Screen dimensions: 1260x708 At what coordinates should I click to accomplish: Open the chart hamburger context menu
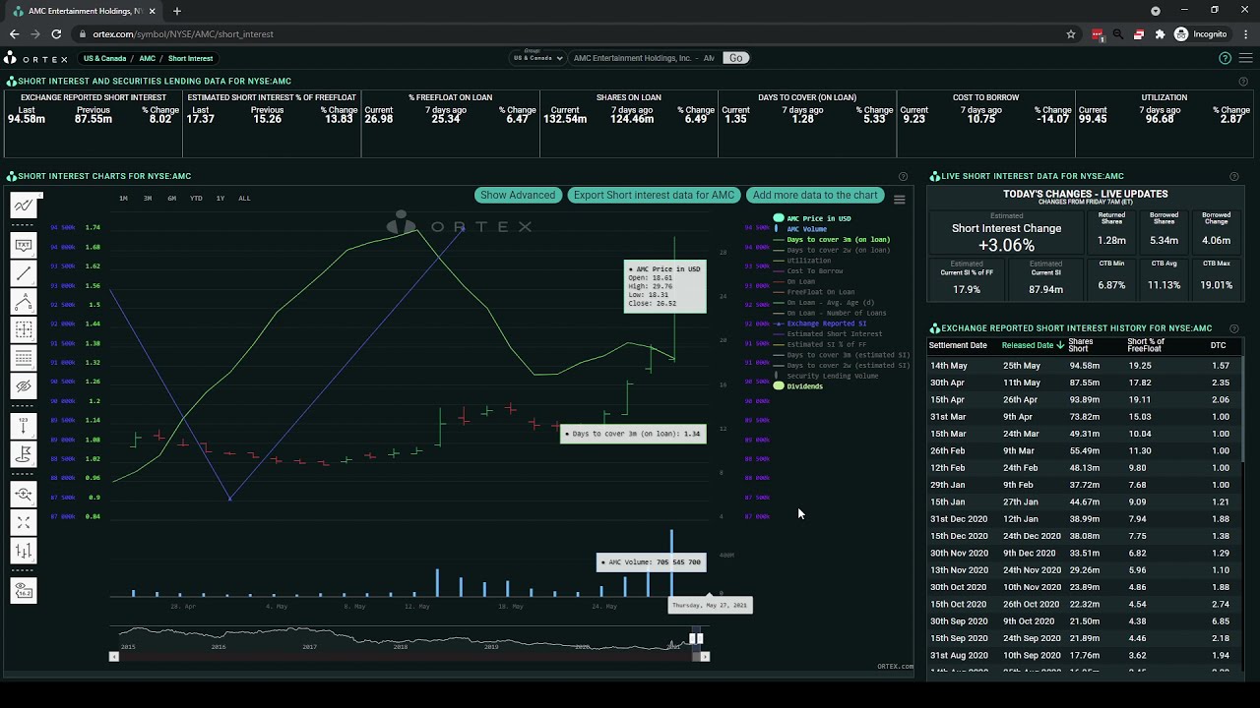pyautogui.click(x=899, y=199)
